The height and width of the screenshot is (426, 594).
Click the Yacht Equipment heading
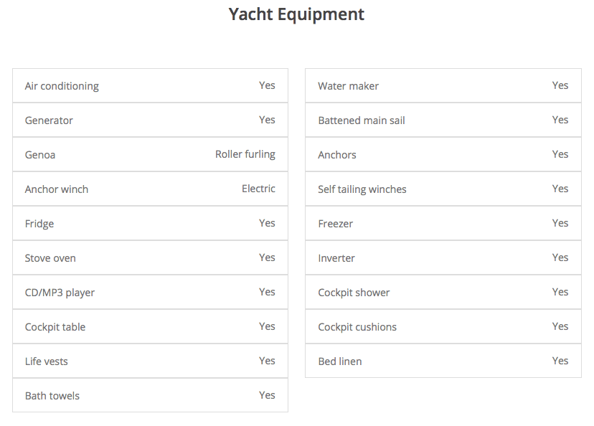[296, 14]
